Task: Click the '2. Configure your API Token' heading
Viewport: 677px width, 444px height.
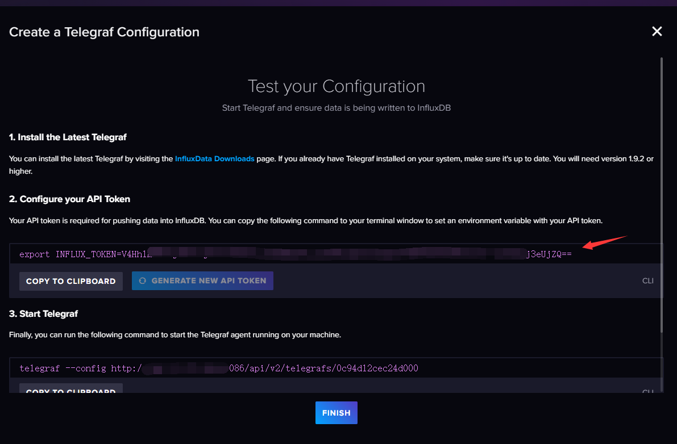Action: pyautogui.click(x=69, y=199)
